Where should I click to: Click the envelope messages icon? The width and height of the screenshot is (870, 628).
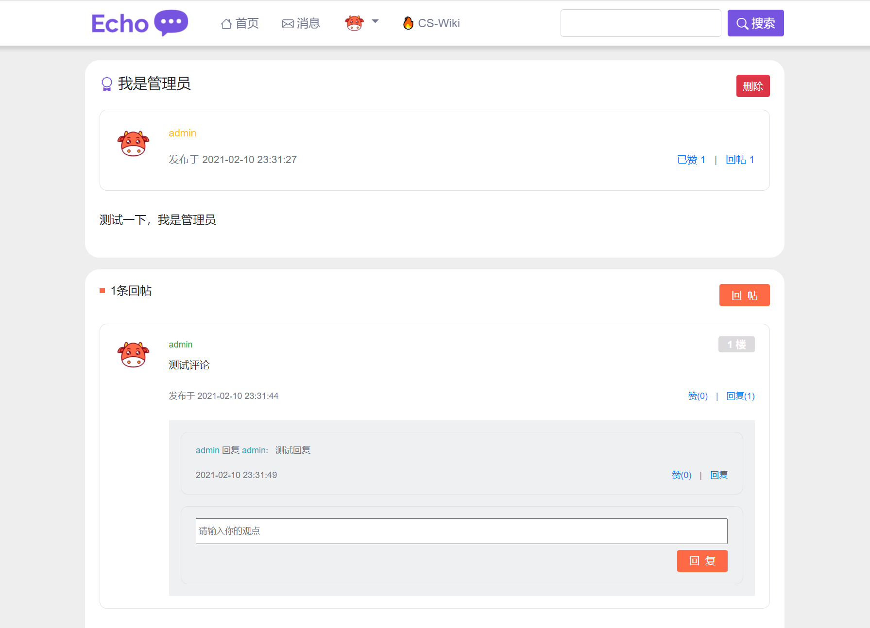[288, 24]
